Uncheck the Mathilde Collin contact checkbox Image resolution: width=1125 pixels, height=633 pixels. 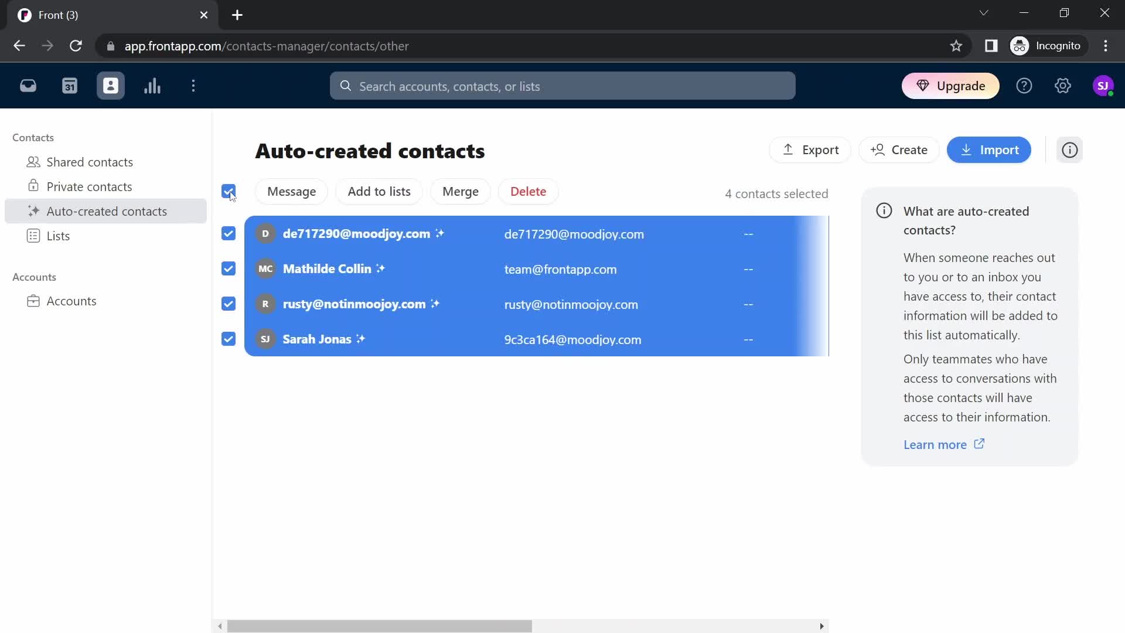[x=228, y=268]
